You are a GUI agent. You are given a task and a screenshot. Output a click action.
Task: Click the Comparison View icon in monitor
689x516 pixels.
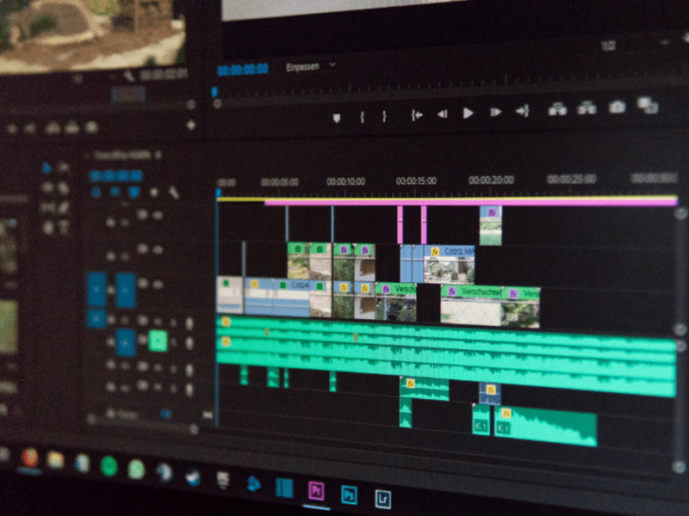point(647,106)
